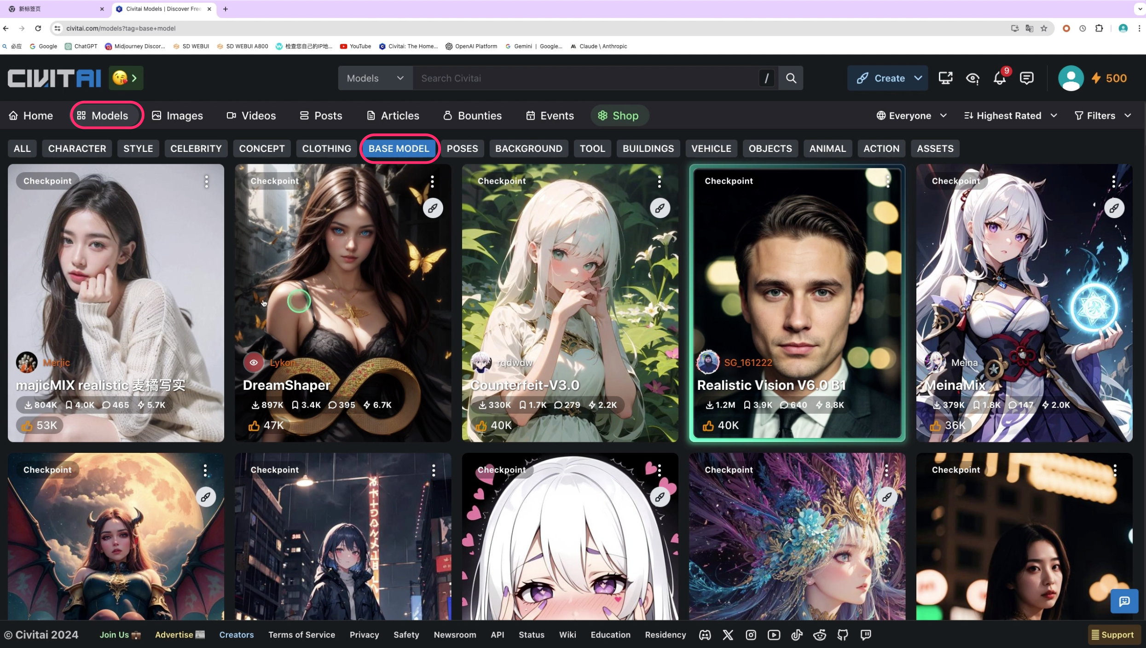Click the thumbs-up 53K on majicMIX card
1146x648 pixels.
(39, 425)
